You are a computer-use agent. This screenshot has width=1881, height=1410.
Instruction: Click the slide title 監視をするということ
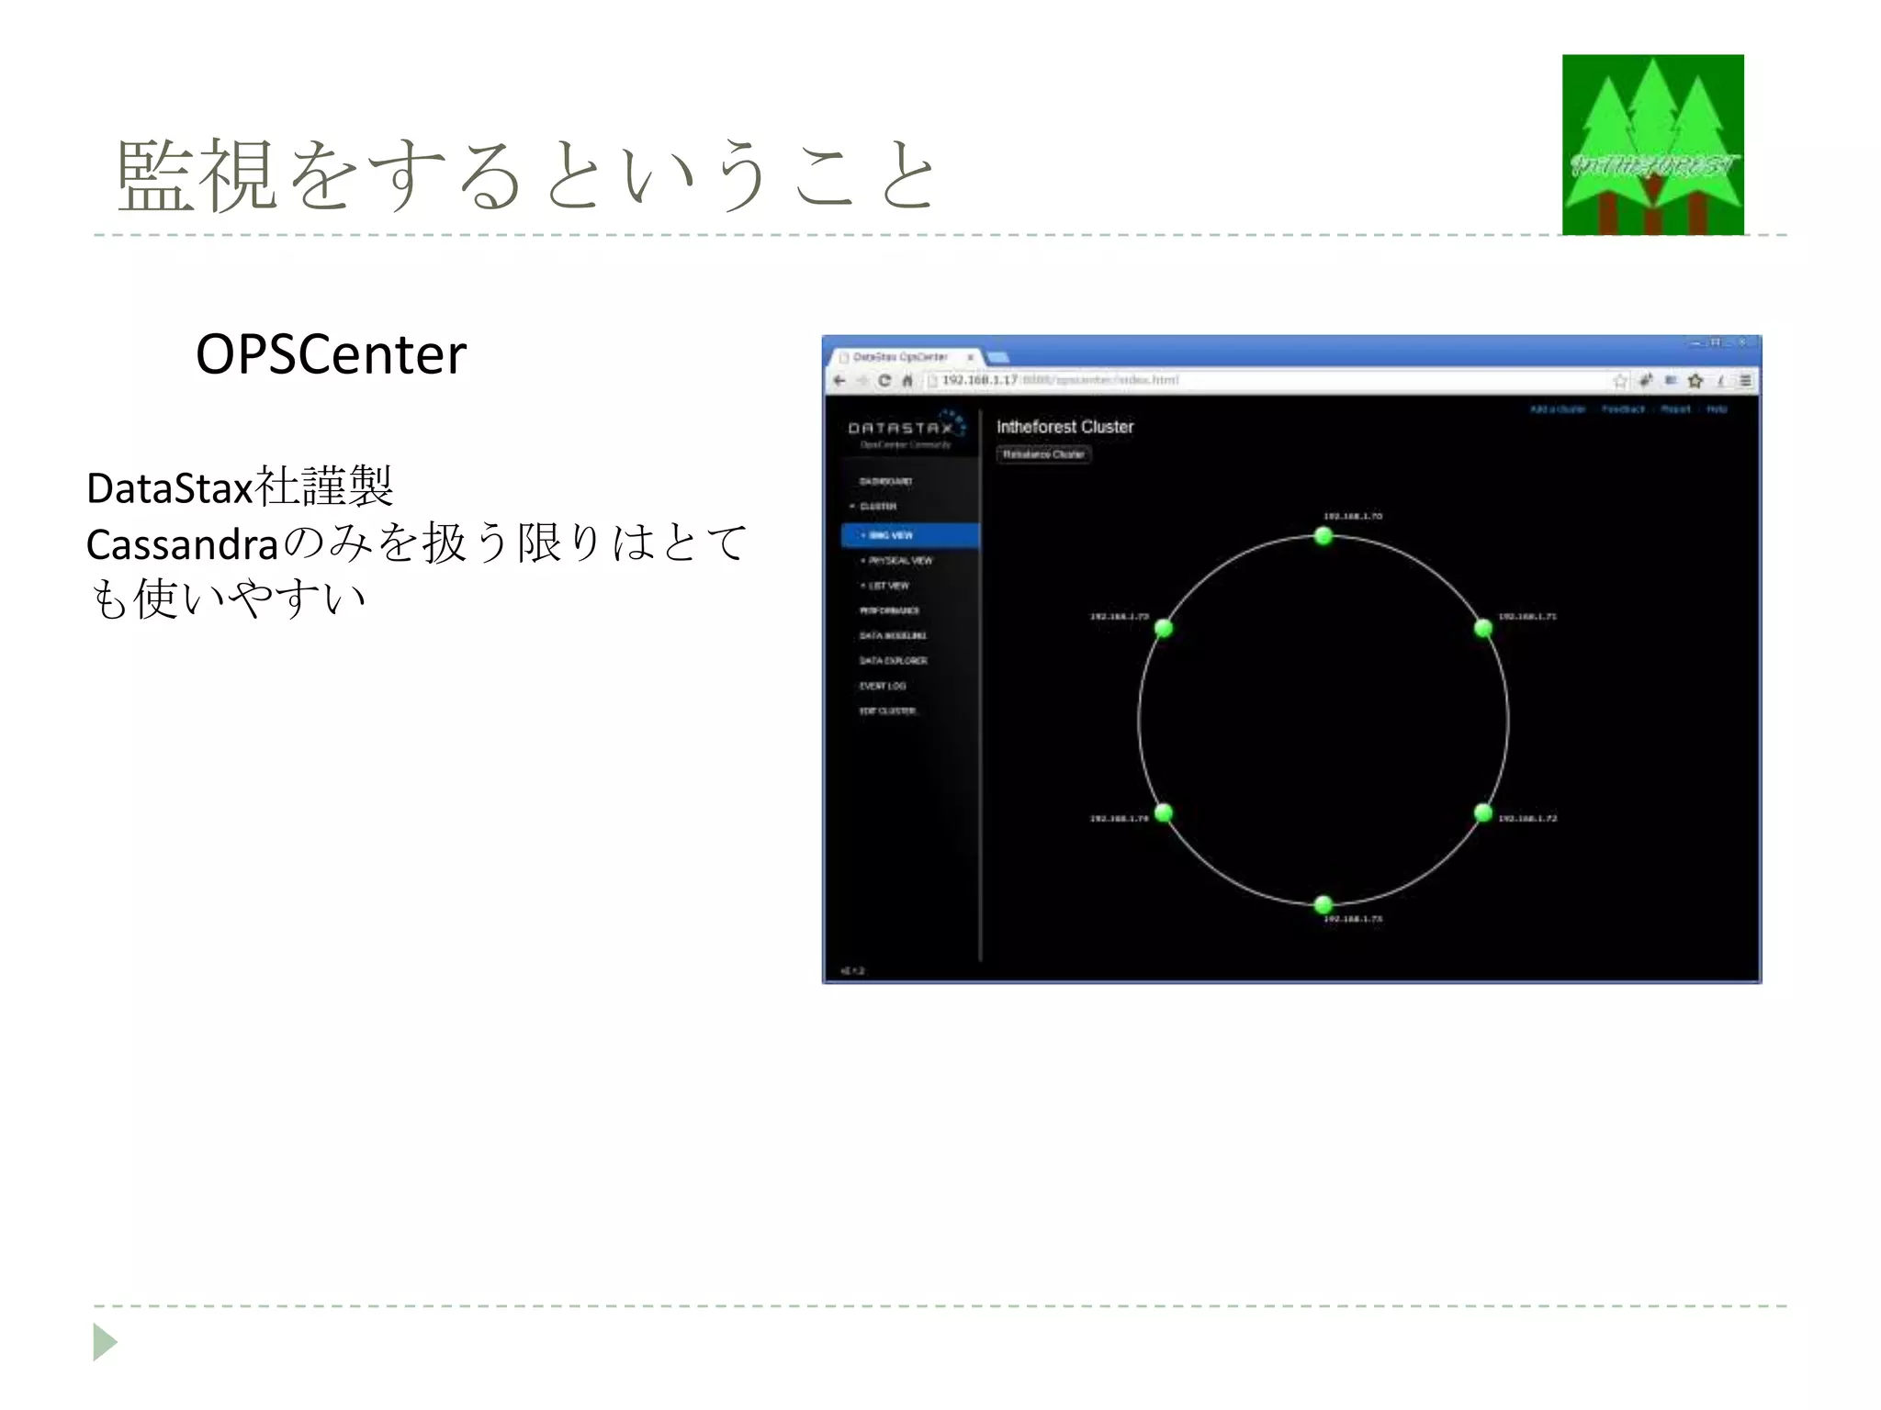[x=527, y=174]
